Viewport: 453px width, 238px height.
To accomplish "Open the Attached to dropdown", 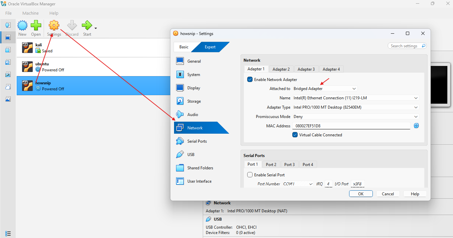I will click(325, 89).
